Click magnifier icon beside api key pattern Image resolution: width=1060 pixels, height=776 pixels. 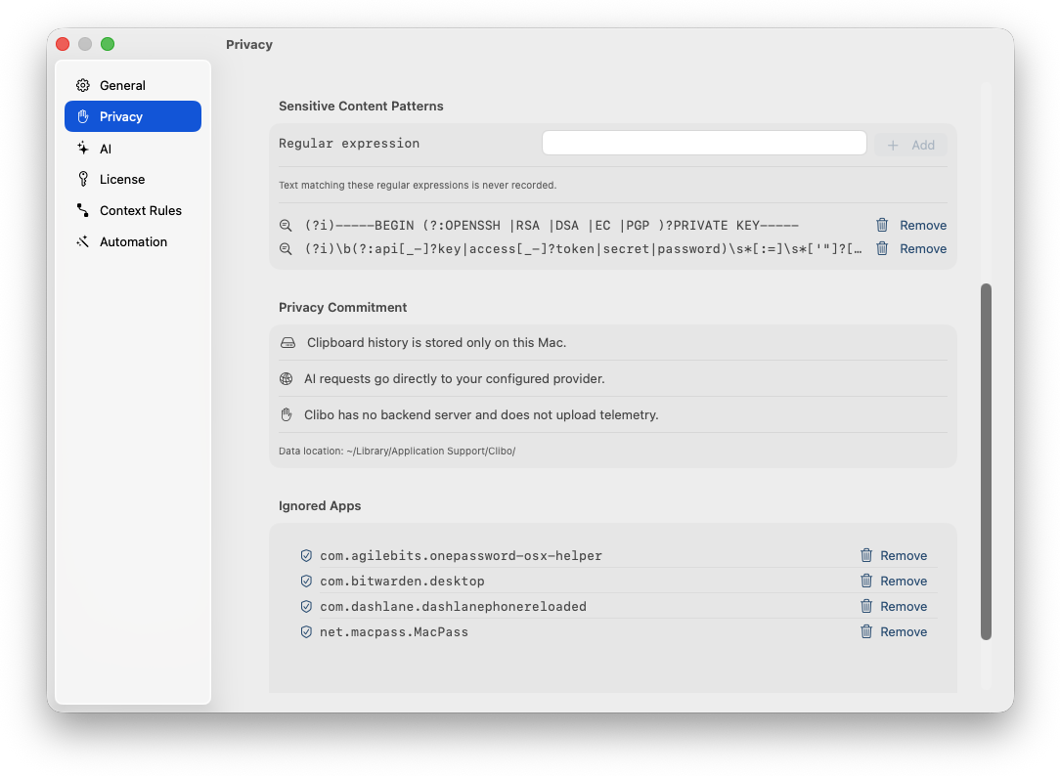(x=286, y=249)
